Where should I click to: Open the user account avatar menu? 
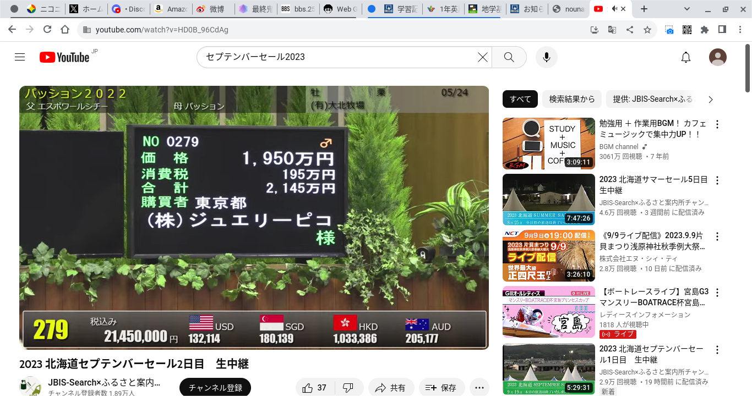tap(717, 57)
